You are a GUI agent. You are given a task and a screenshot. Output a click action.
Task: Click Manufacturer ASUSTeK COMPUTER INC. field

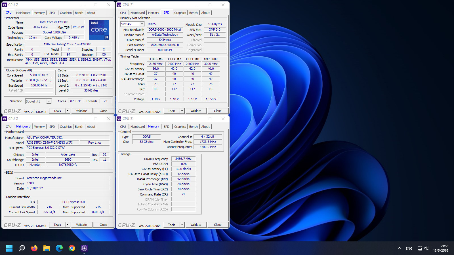click(68, 137)
